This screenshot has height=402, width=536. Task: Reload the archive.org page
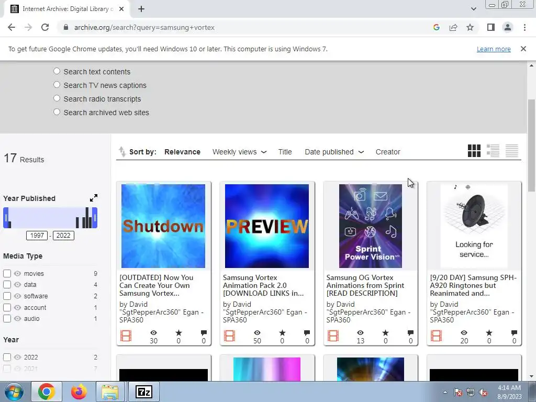pos(45,27)
